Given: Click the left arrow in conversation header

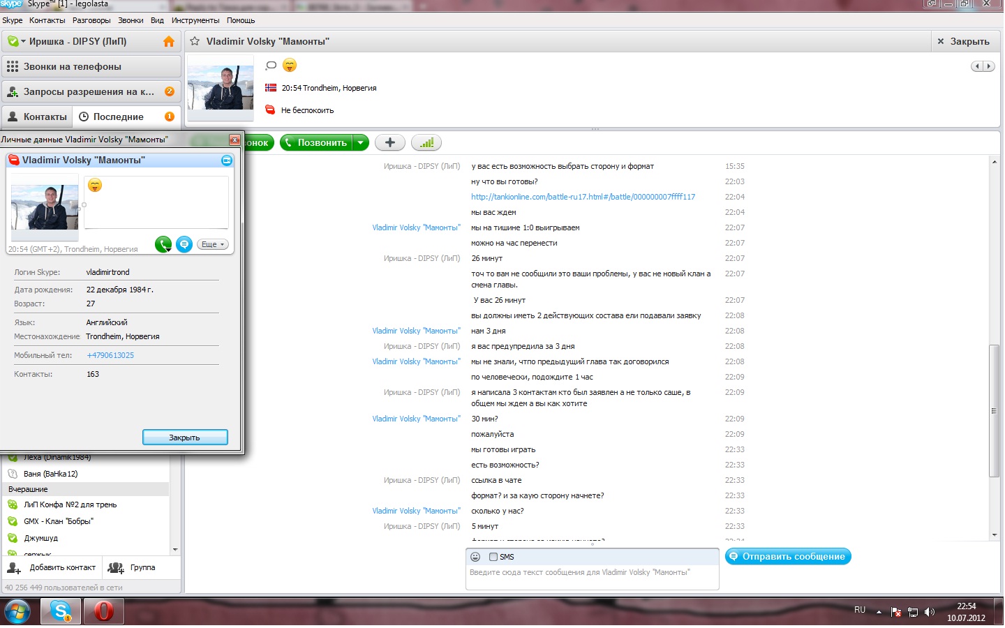Looking at the screenshot, I should [978, 66].
